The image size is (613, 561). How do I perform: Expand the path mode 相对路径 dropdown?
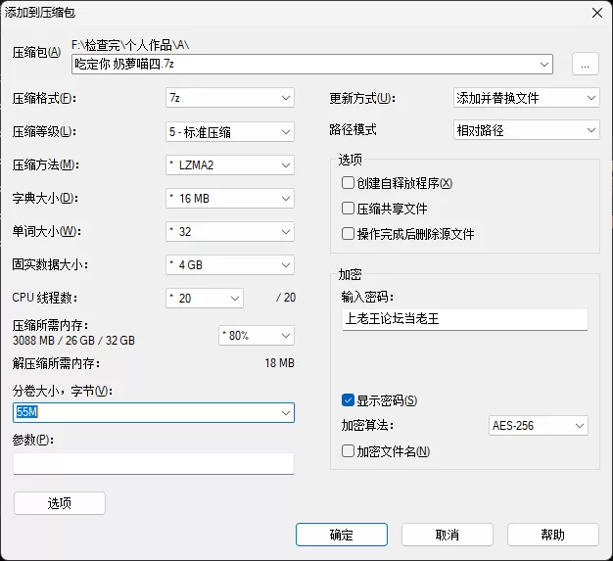point(526,130)
